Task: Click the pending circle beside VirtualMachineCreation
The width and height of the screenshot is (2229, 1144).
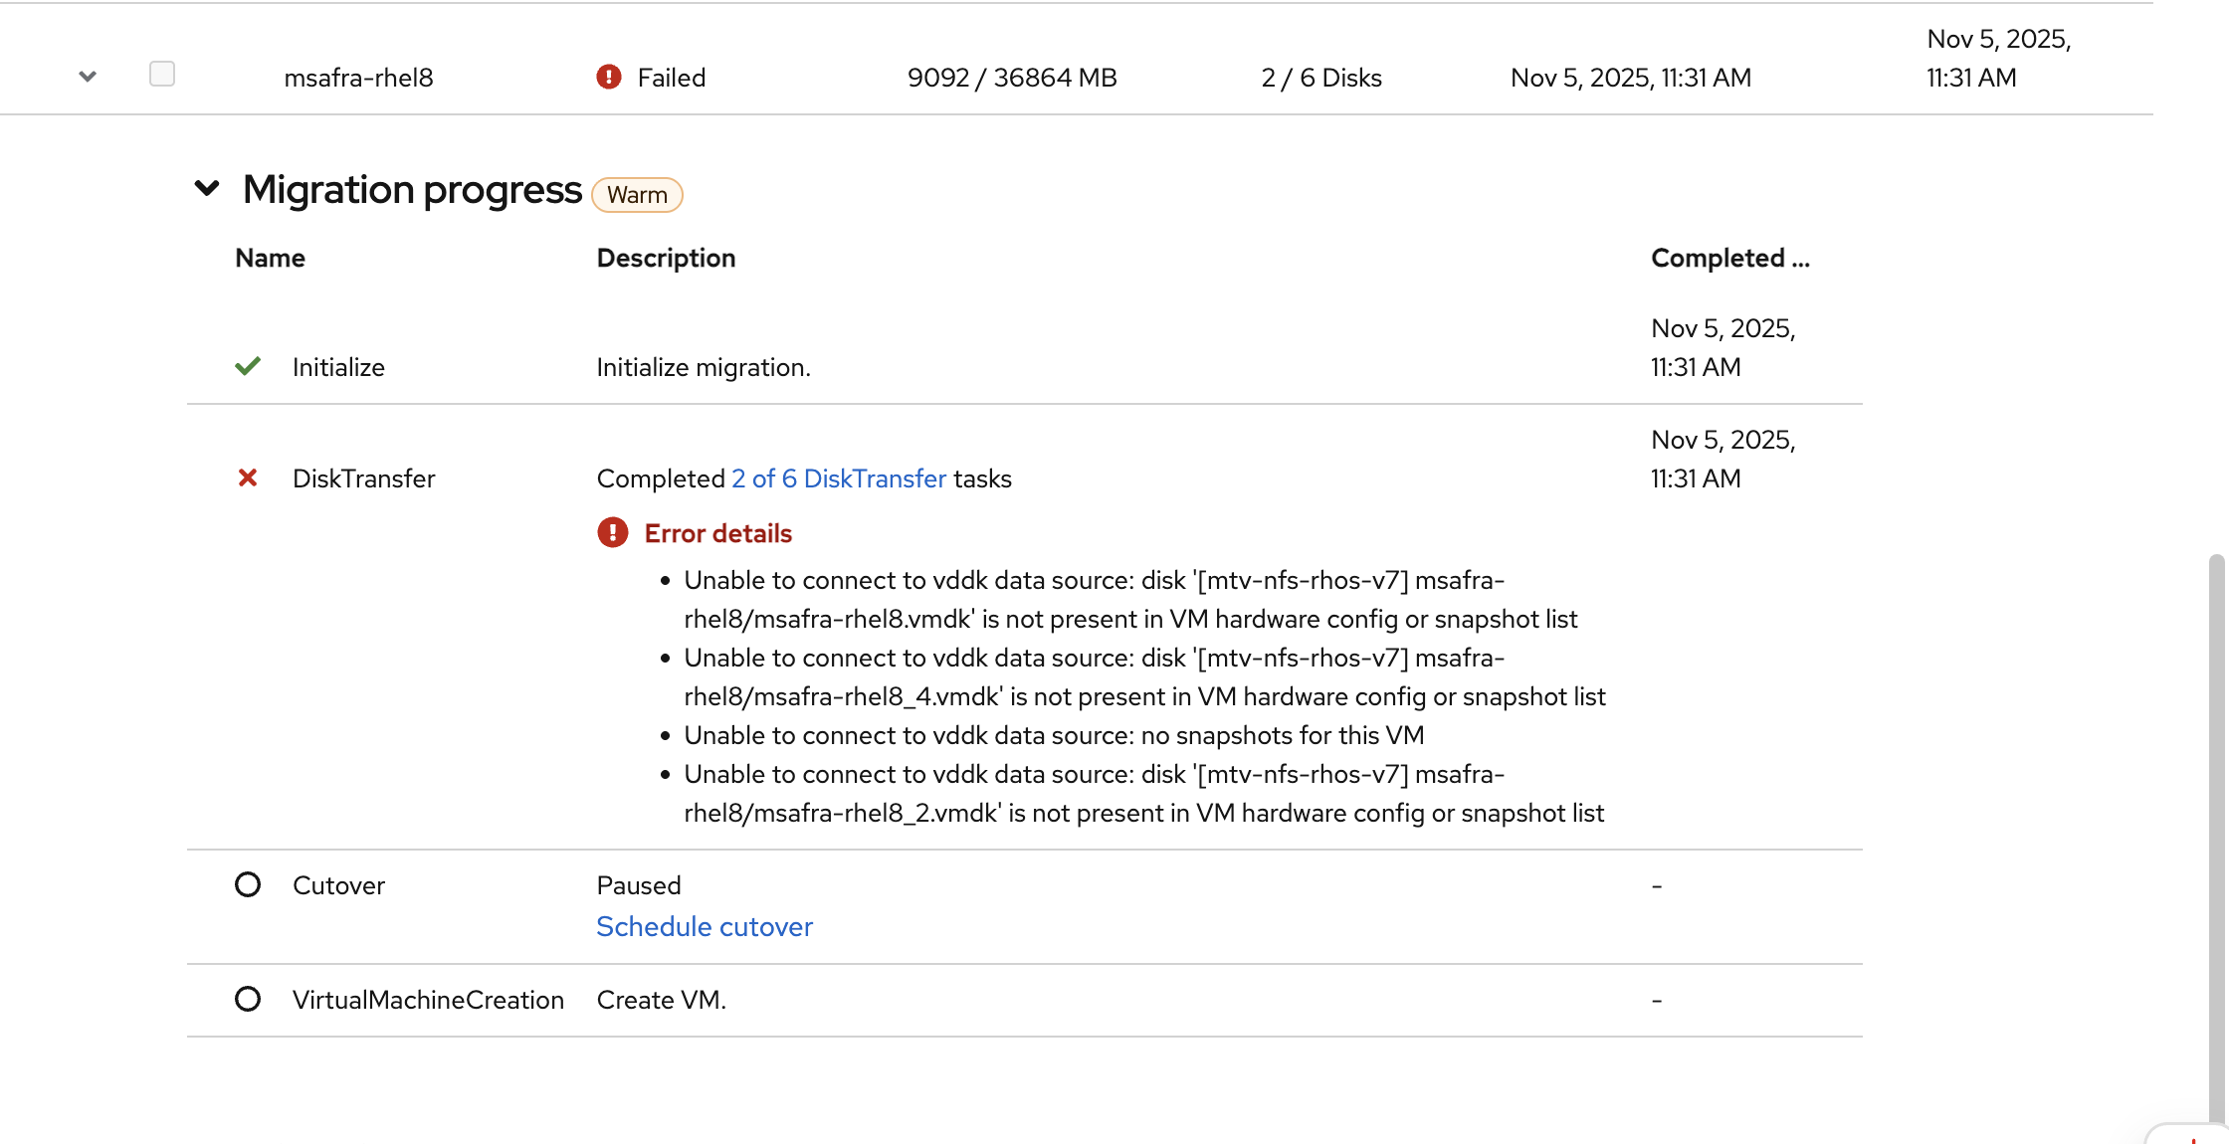Action: (x=248, y=999)
